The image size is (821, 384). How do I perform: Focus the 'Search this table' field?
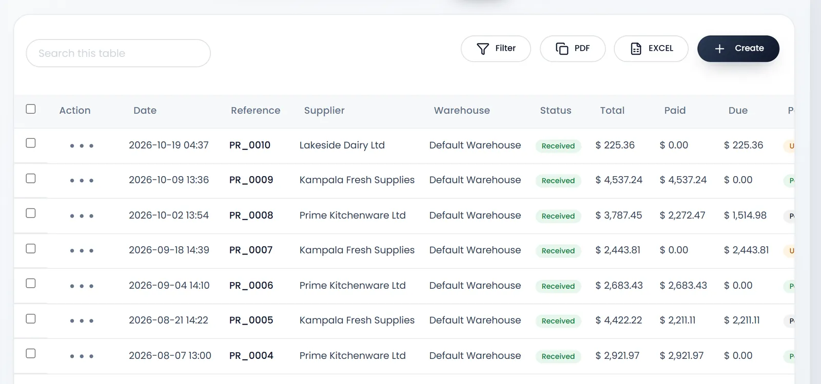pos(119,53)
